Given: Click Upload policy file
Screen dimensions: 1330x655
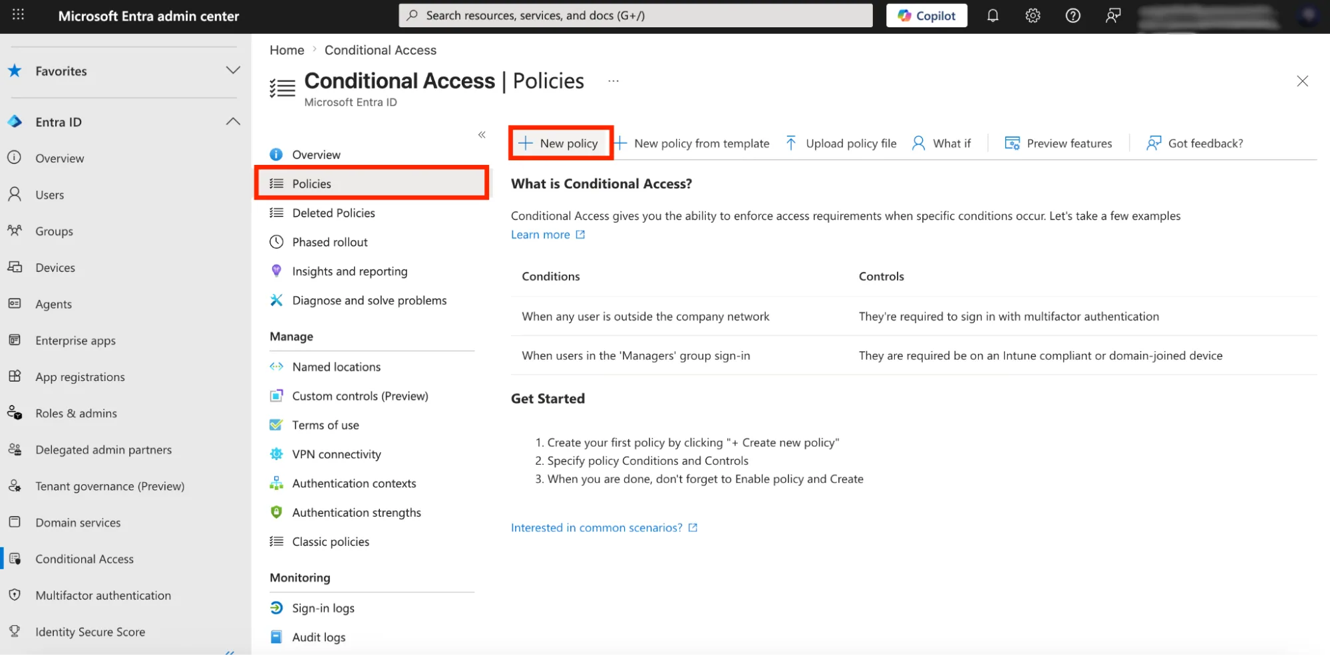Looking at the screenshot, I should click(x=841, y=143).
